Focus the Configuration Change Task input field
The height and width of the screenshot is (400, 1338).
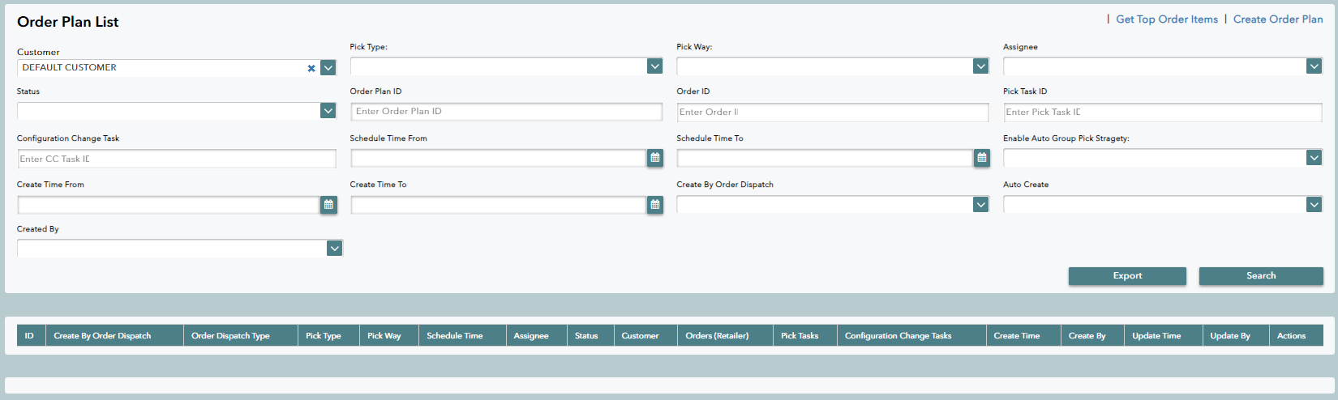coord(177,159)
